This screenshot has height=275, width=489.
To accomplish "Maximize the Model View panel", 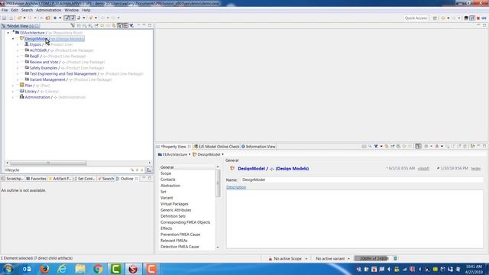I will (150, 25).
